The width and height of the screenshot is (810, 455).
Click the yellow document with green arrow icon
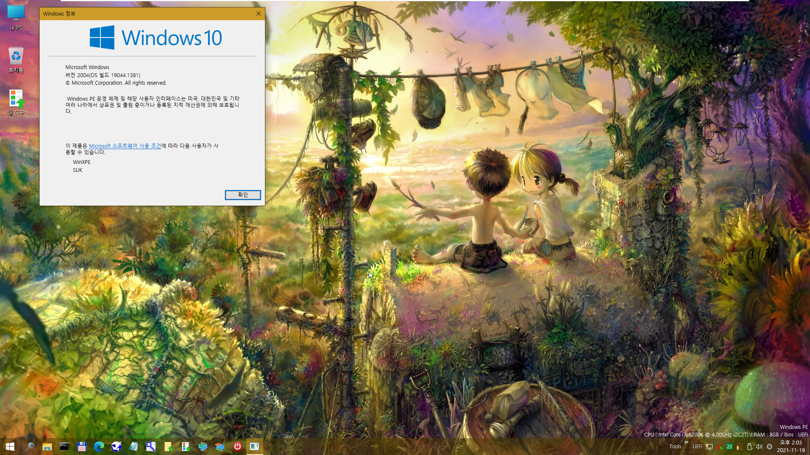pos(168,447)
